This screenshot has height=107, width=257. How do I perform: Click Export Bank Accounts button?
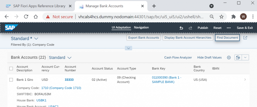[144, 38]
